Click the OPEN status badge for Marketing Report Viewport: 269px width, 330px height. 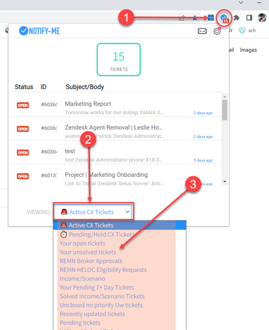(23, 105)
